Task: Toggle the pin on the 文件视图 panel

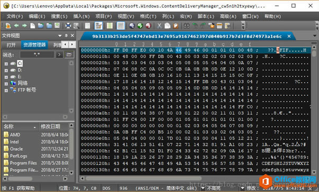Action: click(x=66, y=35)
